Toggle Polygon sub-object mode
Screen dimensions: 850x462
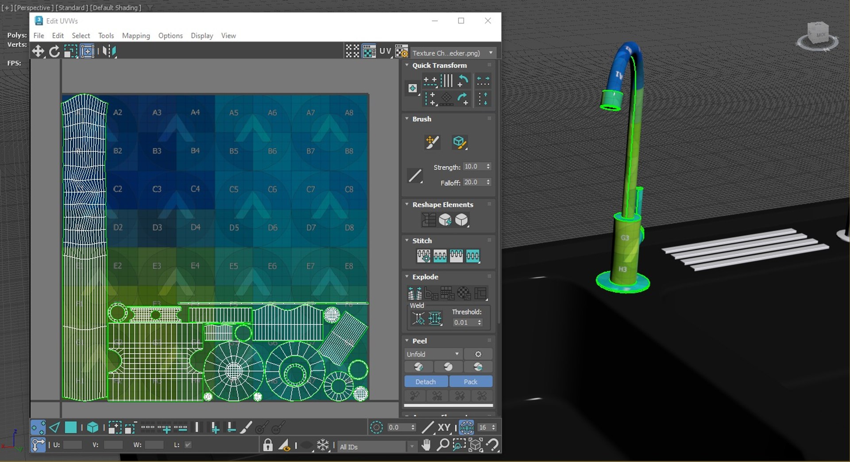(x=71, y=428)
